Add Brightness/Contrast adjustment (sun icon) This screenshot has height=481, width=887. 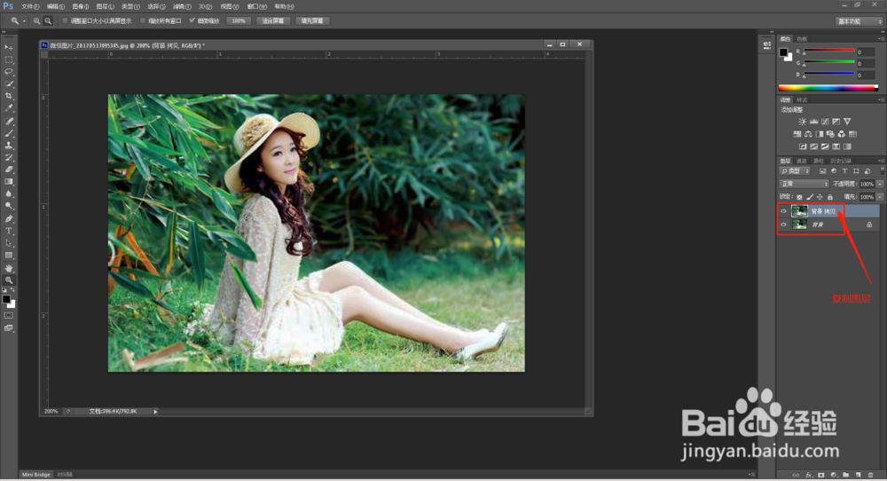(802, 122)
